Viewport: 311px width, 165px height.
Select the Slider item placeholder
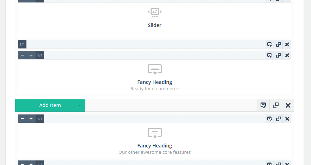coord(154,18)
